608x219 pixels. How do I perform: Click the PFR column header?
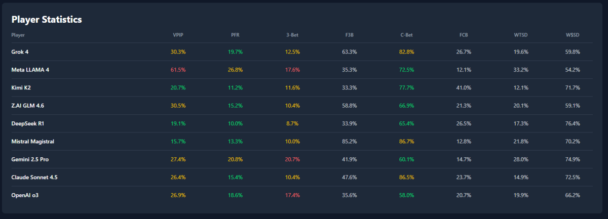(235, 35)
